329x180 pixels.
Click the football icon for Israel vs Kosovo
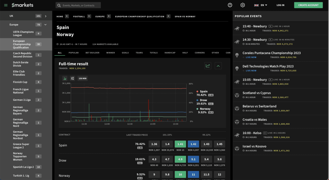(x=237, y=149)
